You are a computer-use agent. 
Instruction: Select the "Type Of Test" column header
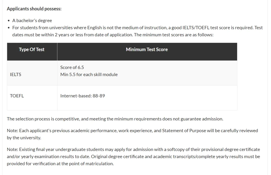[x=32, y=50]
